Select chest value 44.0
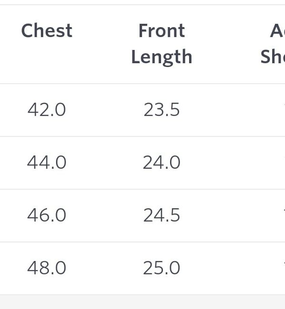This screenshot has height=309, width=285. [47, 163]
